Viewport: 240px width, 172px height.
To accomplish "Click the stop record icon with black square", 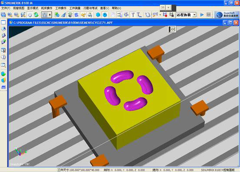I will (171, 15).
